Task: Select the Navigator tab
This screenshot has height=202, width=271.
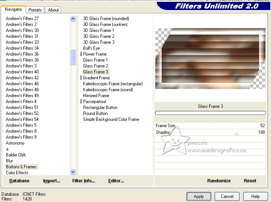Action: click(13, 9)
